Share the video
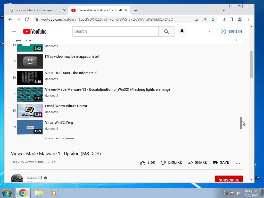 (197, 163)
